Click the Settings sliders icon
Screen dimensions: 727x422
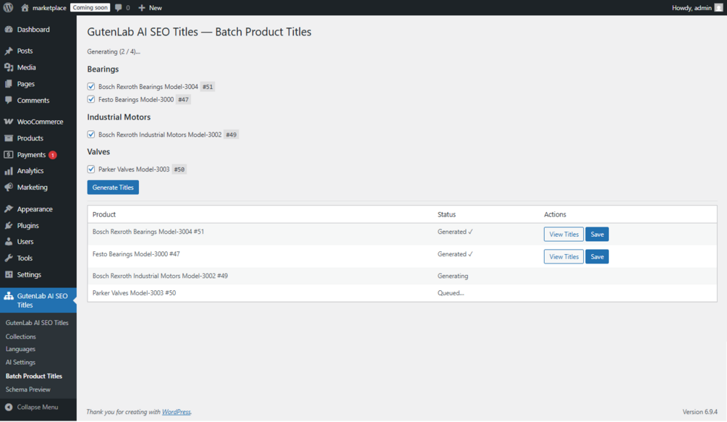9,274
